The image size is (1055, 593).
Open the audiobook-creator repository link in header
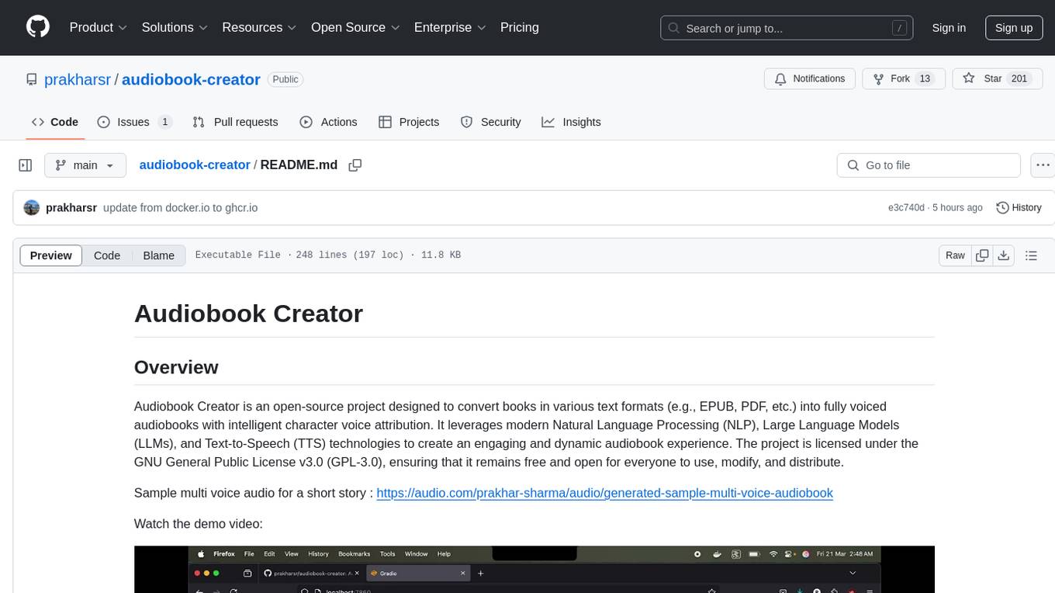191,79
